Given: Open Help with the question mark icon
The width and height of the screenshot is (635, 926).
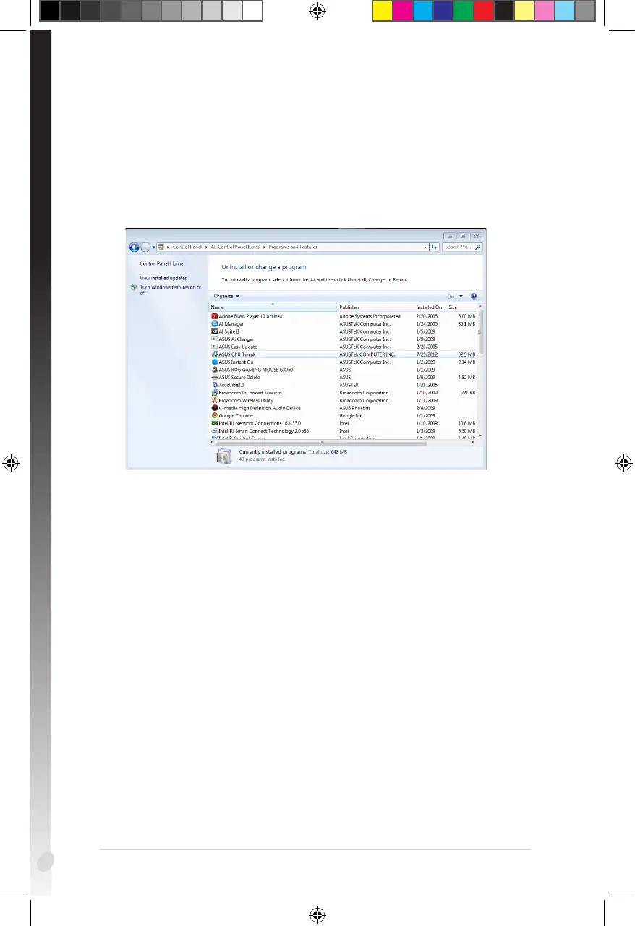Looking at the screenshot, I should 474,296.
